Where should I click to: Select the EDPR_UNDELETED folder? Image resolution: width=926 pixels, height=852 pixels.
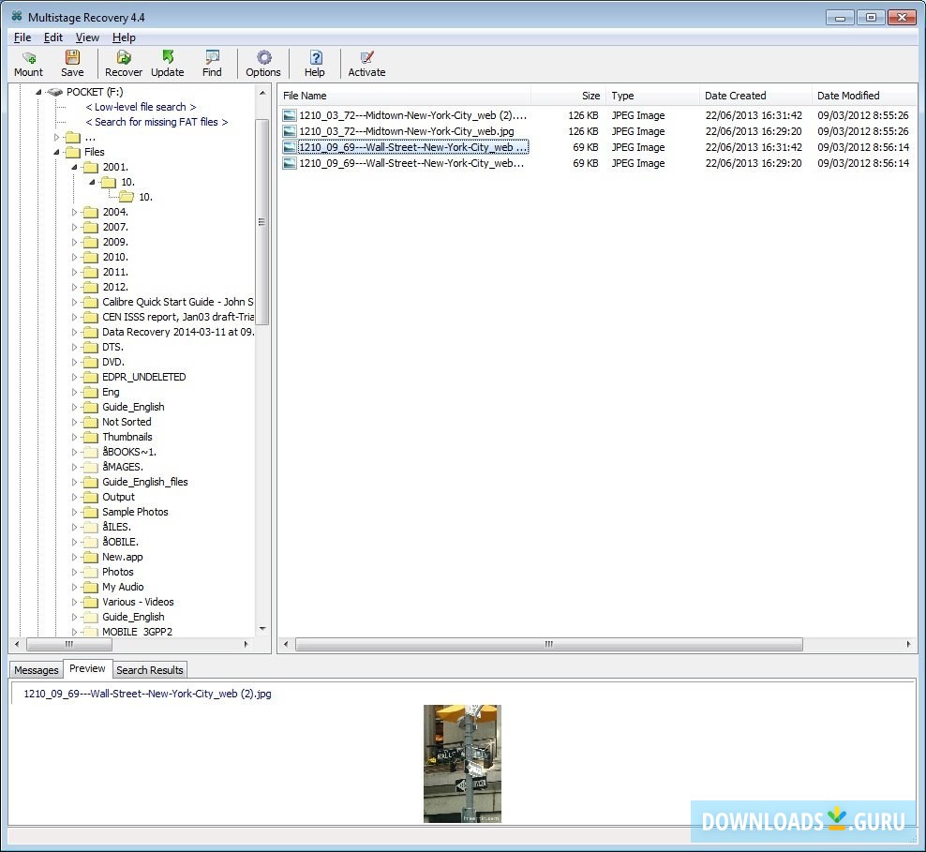click(x=143, y=377)
